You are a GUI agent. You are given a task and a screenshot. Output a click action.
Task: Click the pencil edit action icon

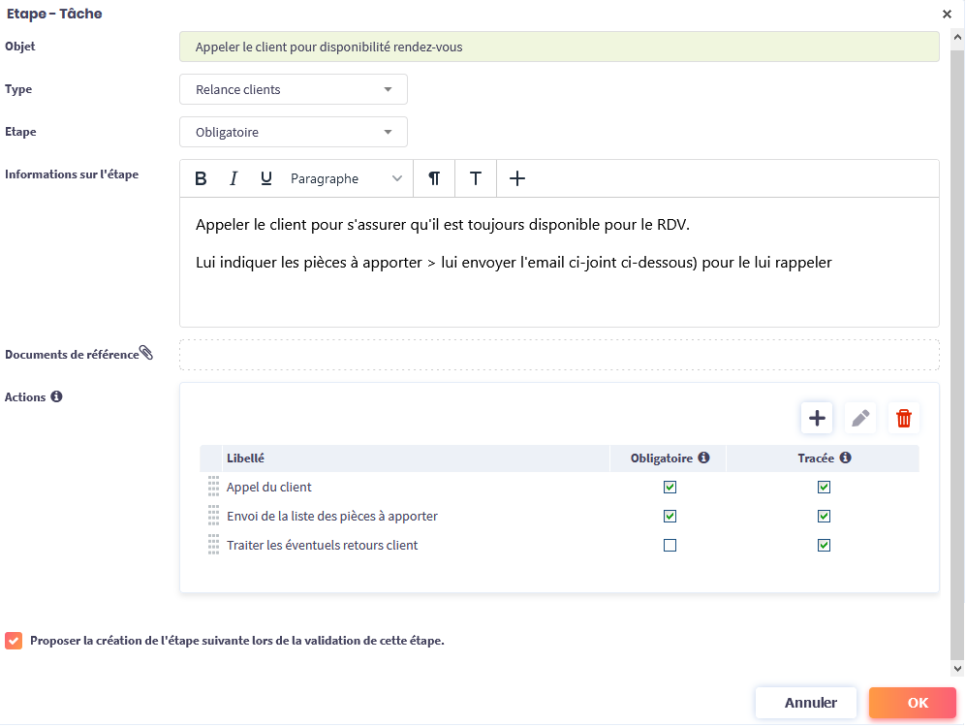pos(860,418)
